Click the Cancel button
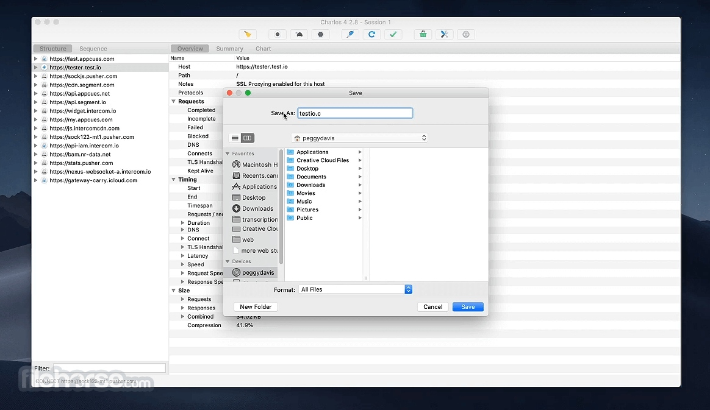The image size is (710, 410). 433,307
